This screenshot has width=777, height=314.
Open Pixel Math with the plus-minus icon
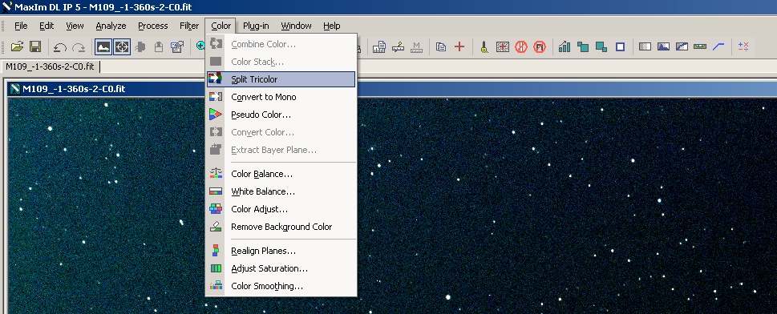743,46
